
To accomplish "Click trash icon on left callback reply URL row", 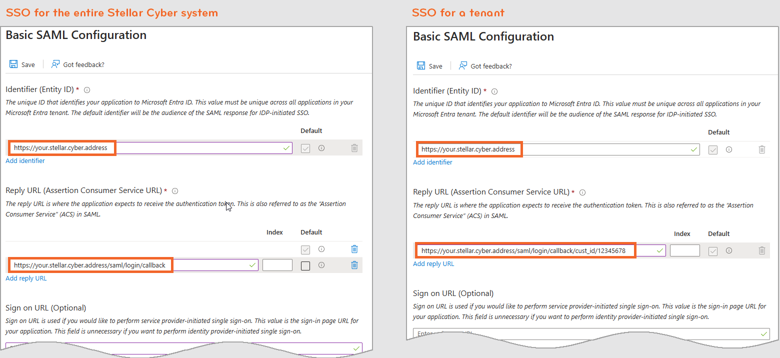I will [x=354, y=265].
